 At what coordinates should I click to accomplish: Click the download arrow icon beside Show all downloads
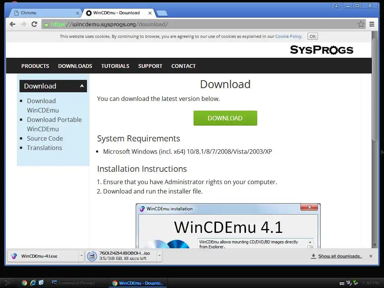pos(313,256)
